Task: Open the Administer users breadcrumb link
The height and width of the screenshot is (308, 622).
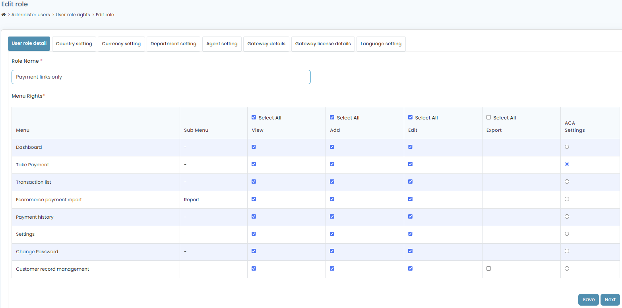Action: tap(31, 14)
